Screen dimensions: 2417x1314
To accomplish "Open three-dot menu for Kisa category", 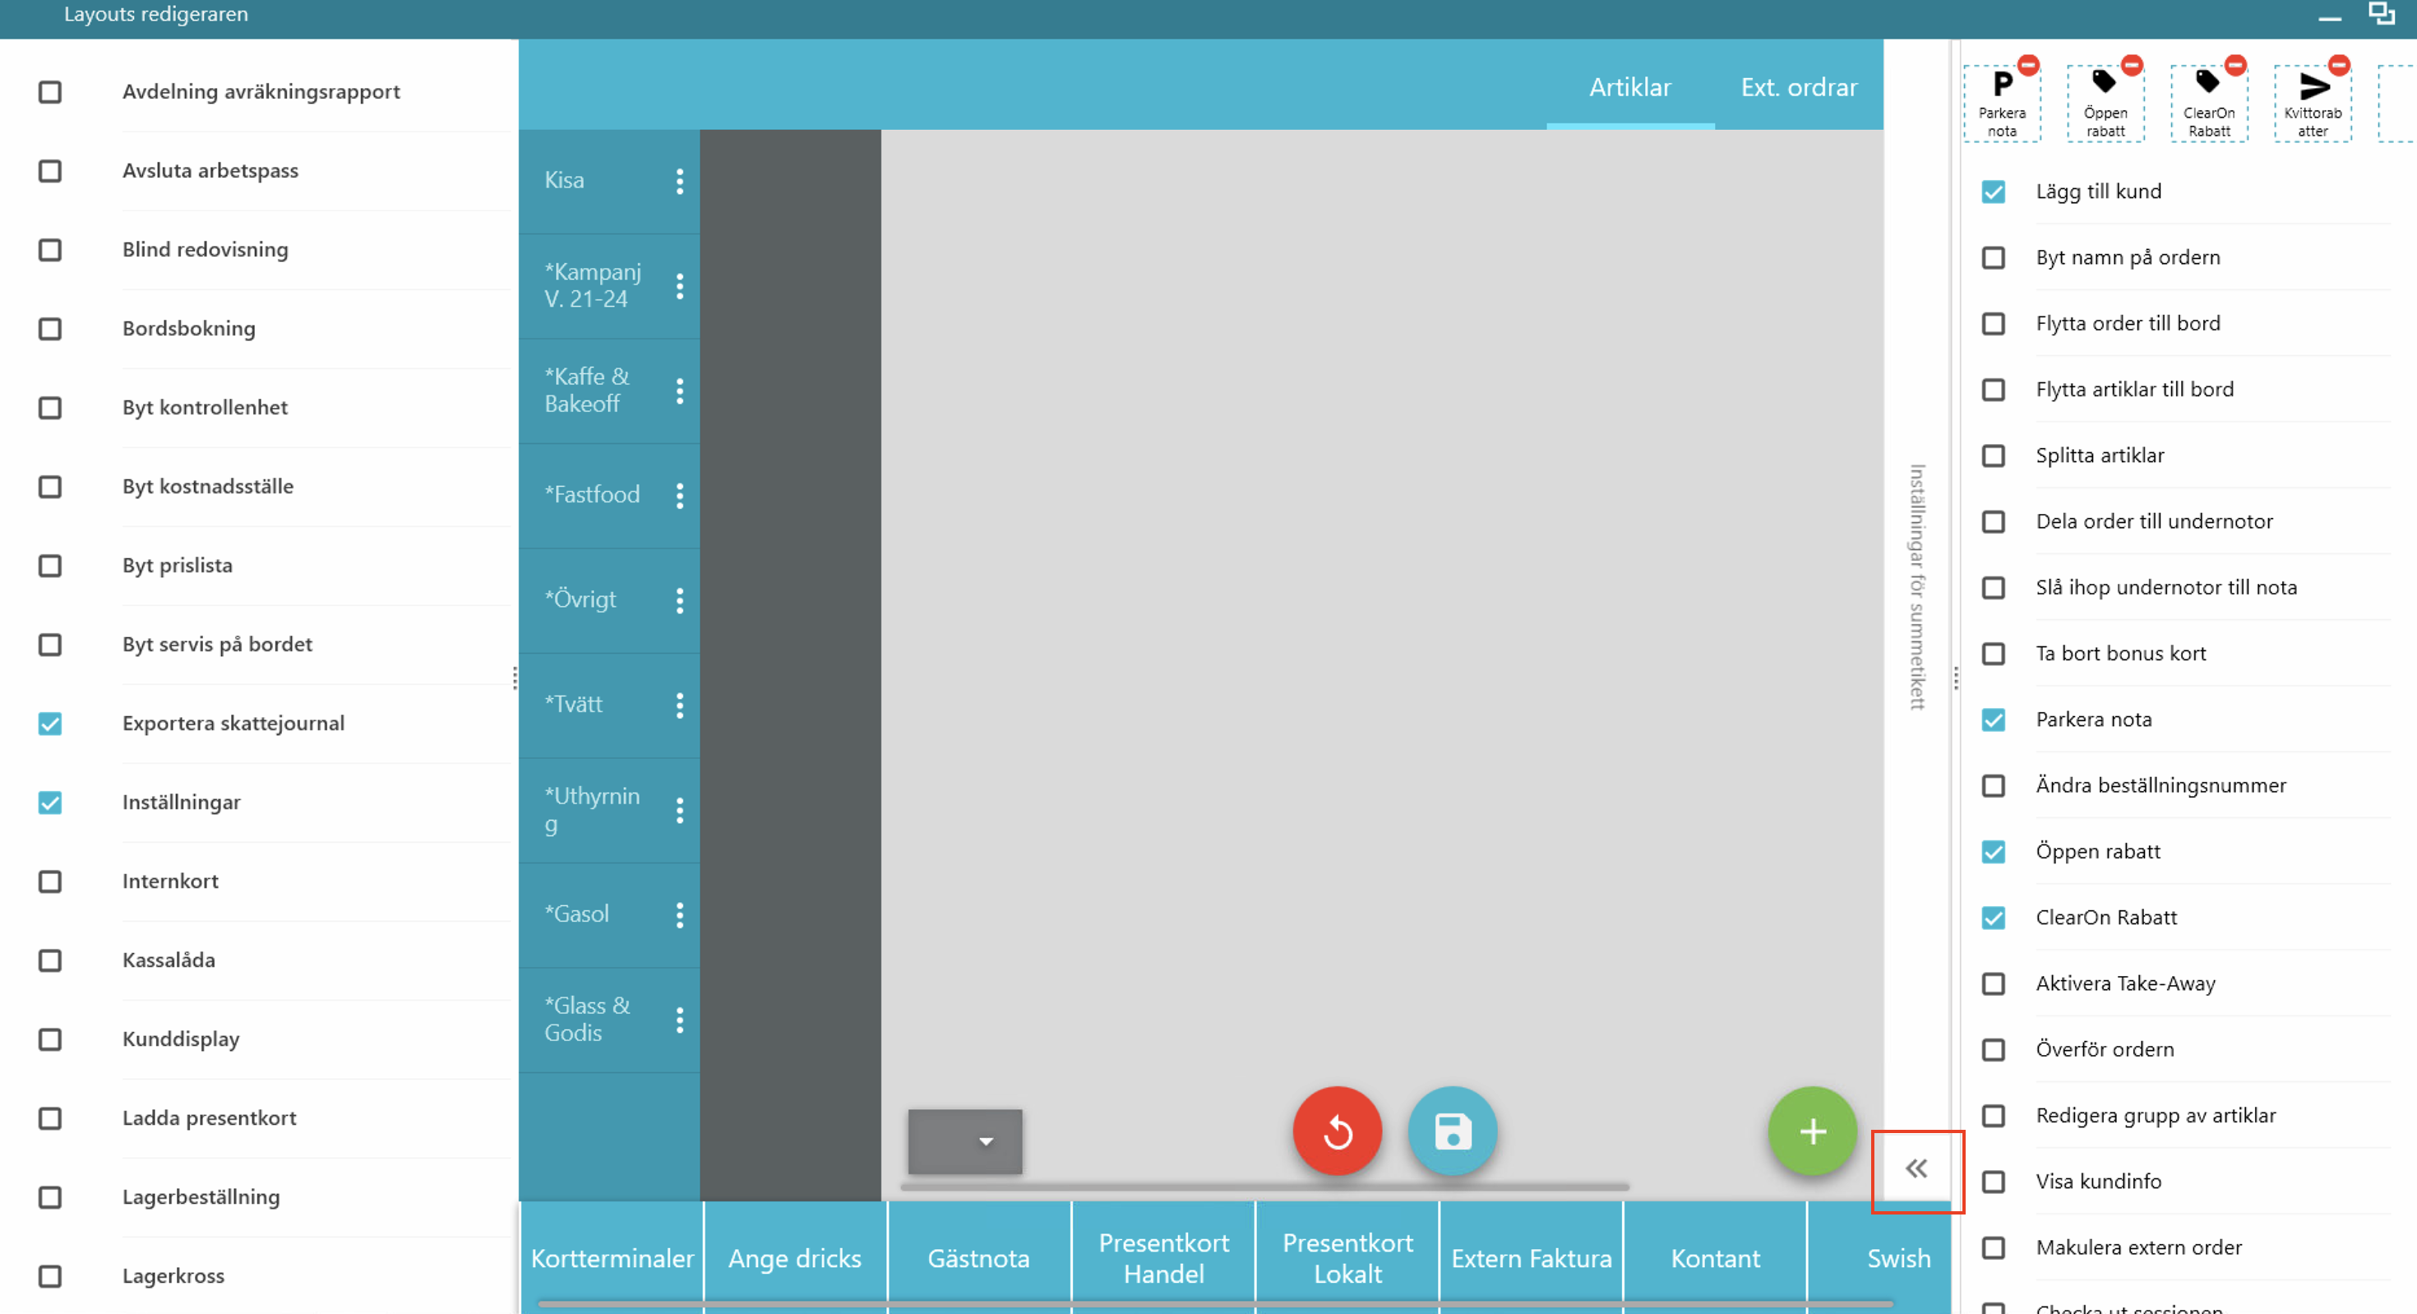I will pyautogui.click(x=679, y=181).
